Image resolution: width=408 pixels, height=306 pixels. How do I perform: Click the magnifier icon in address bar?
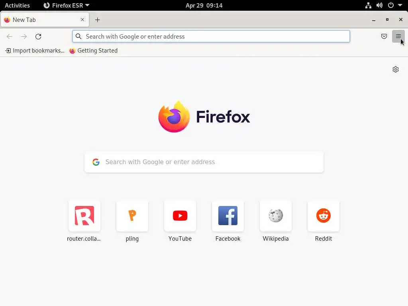tap(78, 36)
